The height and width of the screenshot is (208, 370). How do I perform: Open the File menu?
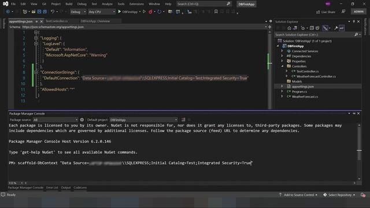coord(13,4)
